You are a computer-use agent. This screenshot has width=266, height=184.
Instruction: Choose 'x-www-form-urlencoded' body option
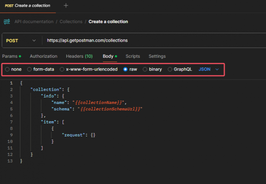(62, 69)
